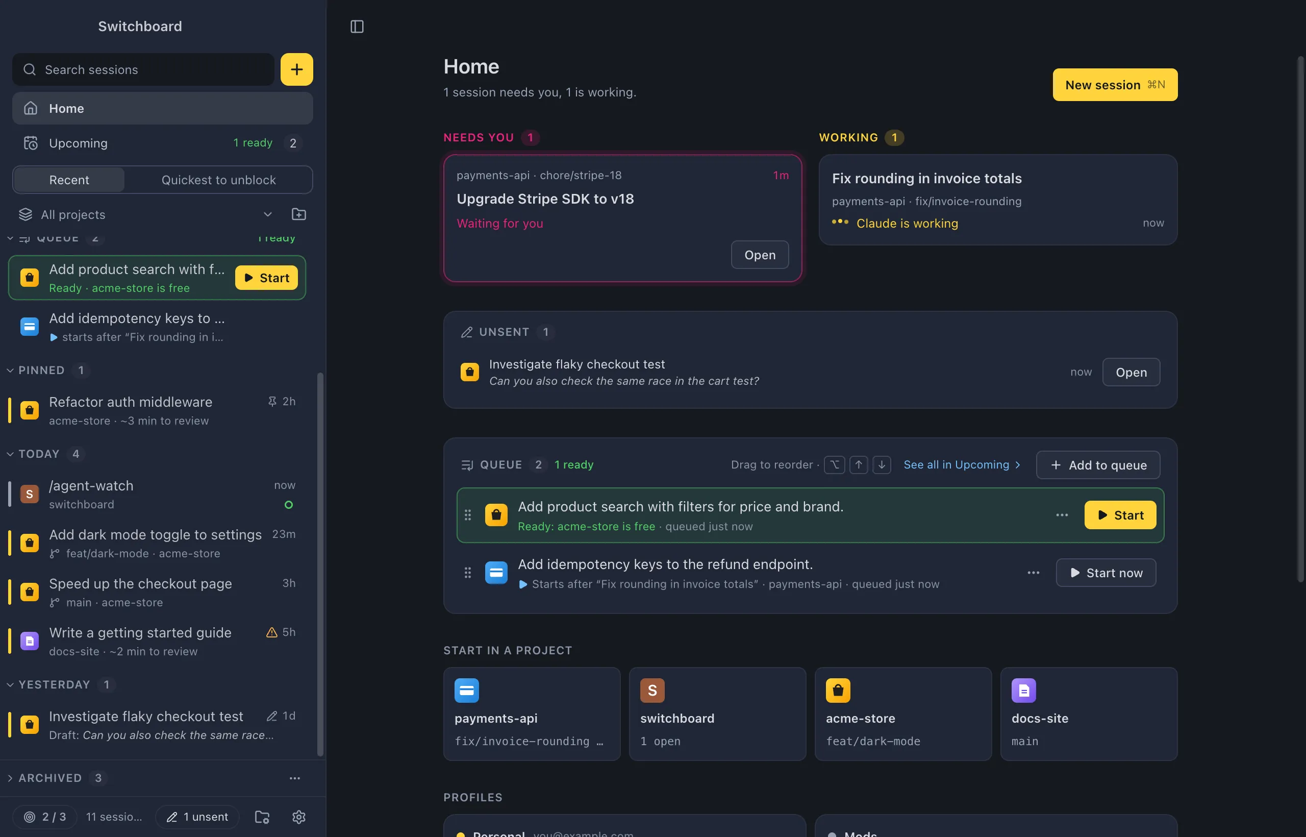Viewport: 1306px width, 837px height.
Task: Click the folder-settings icon in footer
Action: coord(262,817)
